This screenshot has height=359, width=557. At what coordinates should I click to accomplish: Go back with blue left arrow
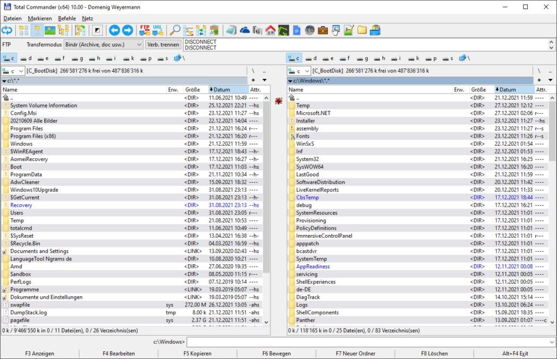[114, 30]
